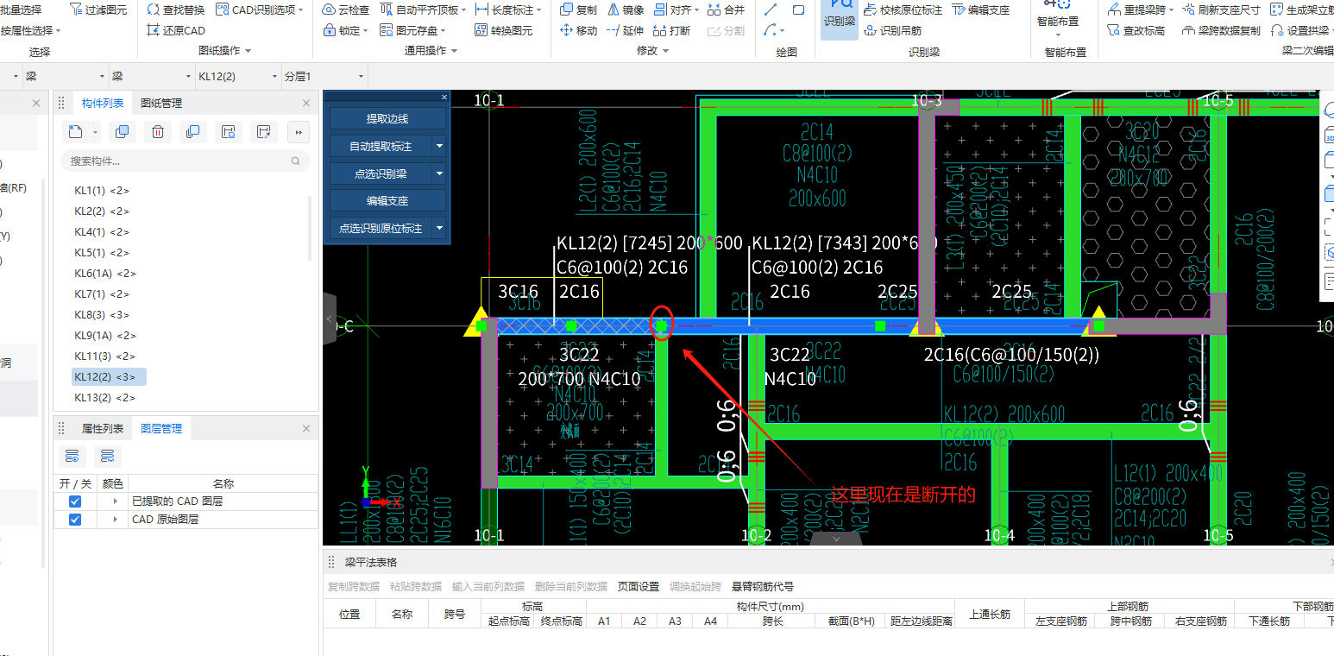
Task: Click the copy component icon beside new
Action: pos(123,132)
